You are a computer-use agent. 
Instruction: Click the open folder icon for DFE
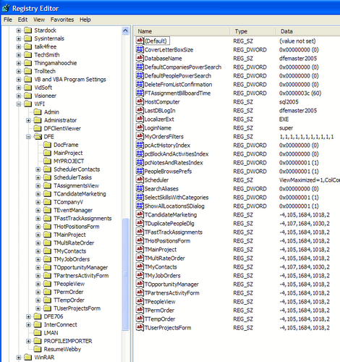(38, 137)
